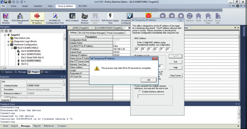Open the Go to URL tool
247x129 pixels.
pos(218,18)
